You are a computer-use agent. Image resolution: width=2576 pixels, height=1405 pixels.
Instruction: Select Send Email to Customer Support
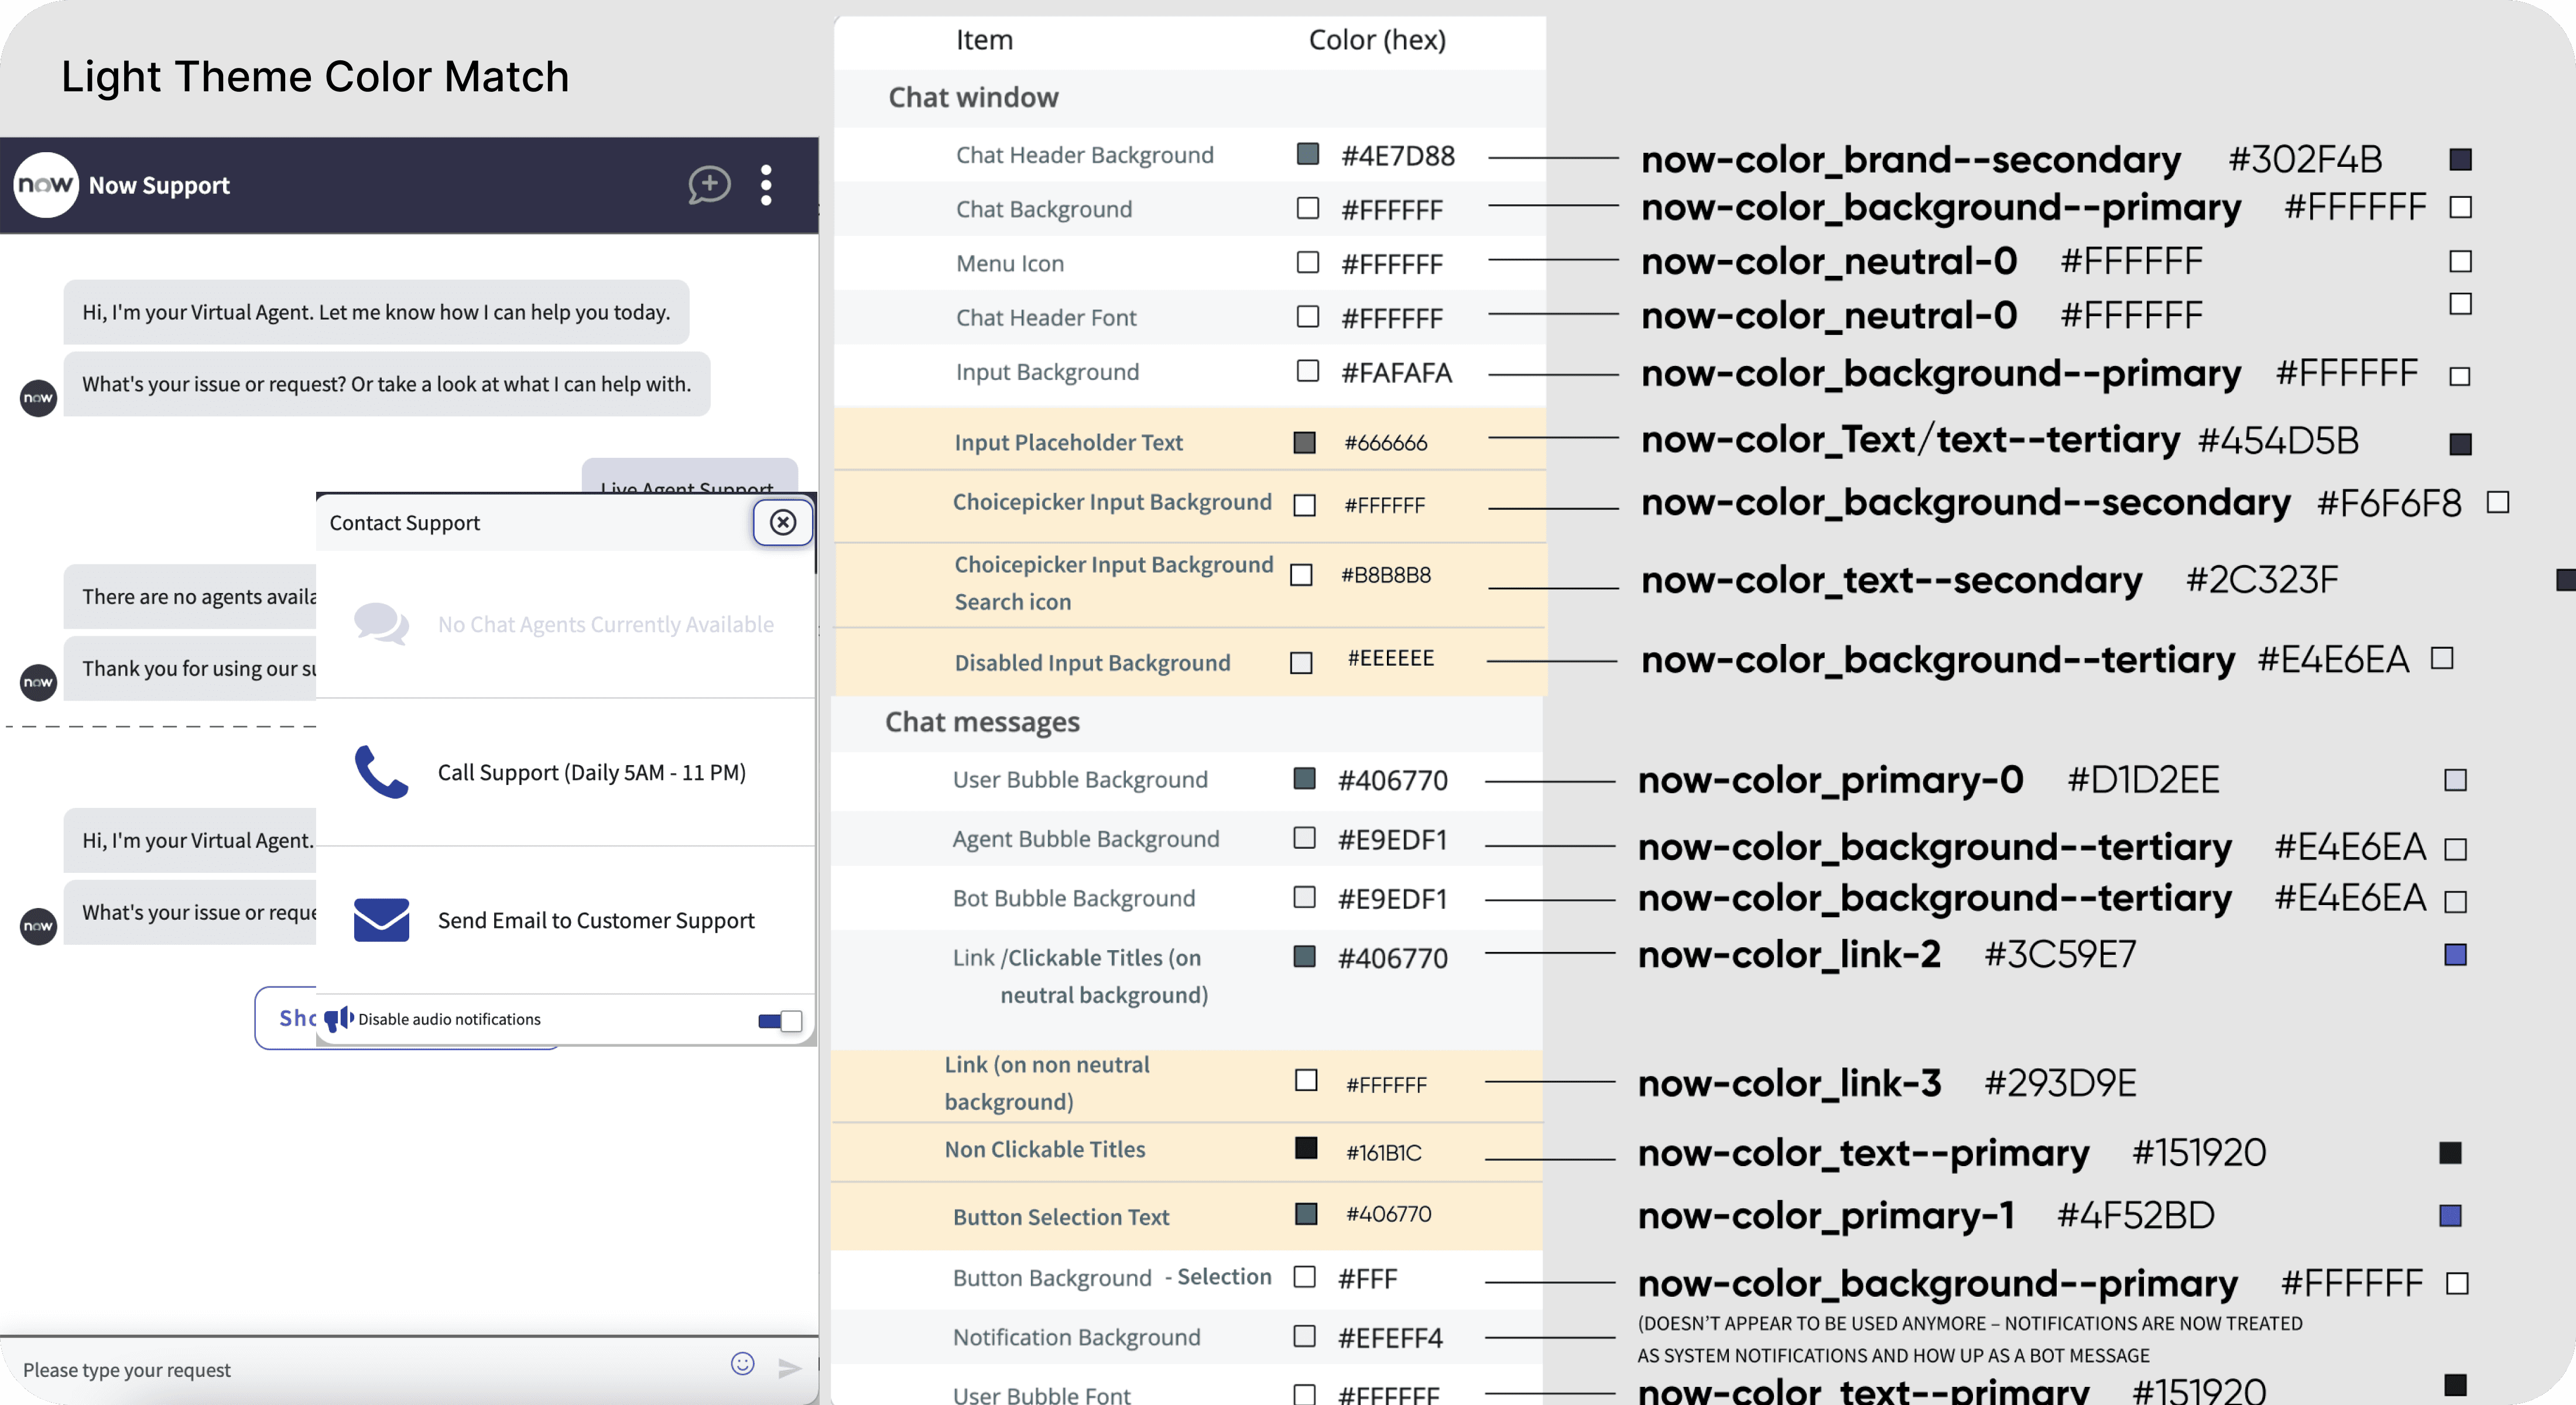[x=596, y=920]
